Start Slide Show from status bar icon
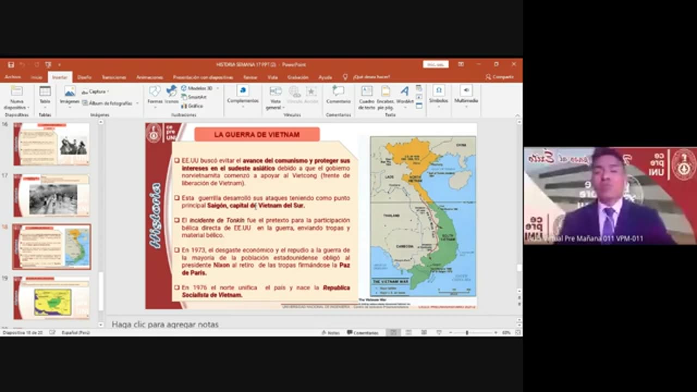 pyautogui.click(x=438, y=333)
